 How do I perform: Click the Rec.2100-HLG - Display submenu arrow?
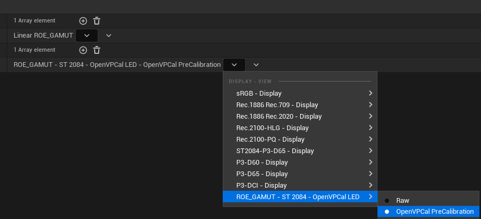371,128
